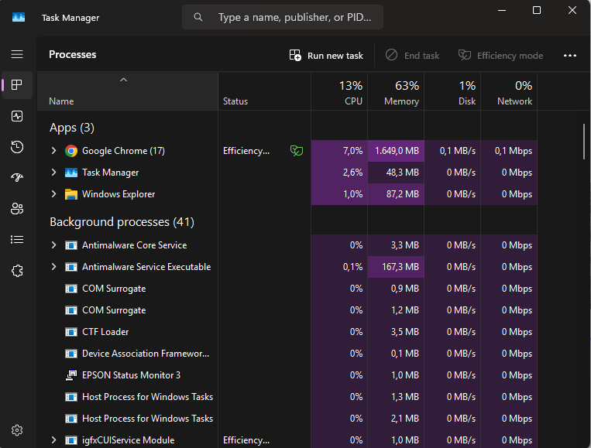Viewport: 591px width, 448px height.
Task: Select the EPSON Status Monitor 3 process
Action: click(131, 375)
